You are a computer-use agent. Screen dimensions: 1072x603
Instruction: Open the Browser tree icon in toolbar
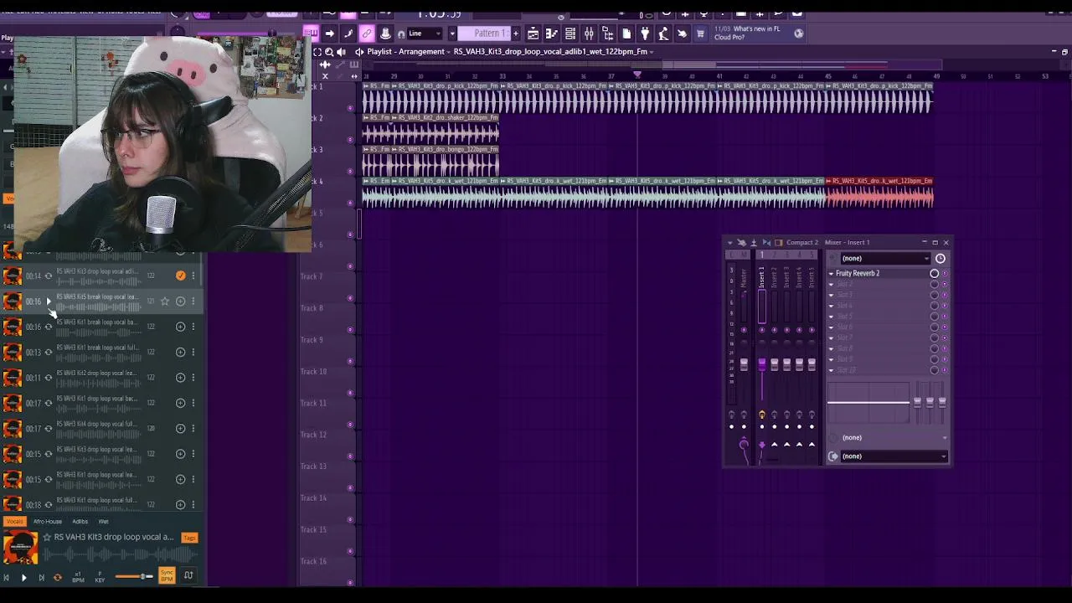click(x=607, y=33)
